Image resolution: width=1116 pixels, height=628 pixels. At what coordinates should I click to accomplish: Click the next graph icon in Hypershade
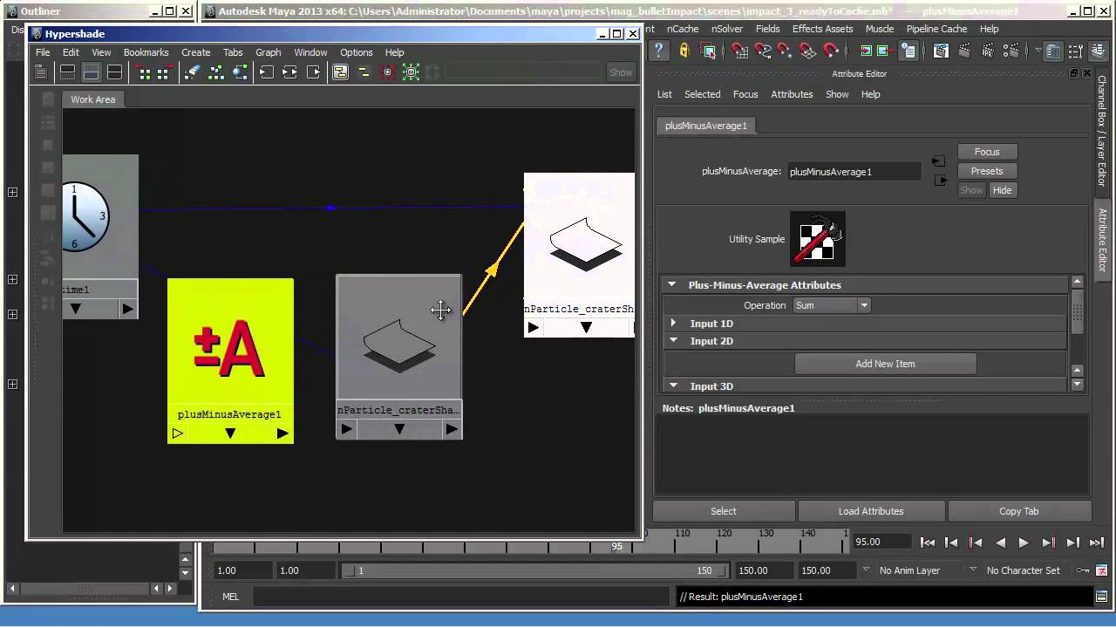click(164, 72)
